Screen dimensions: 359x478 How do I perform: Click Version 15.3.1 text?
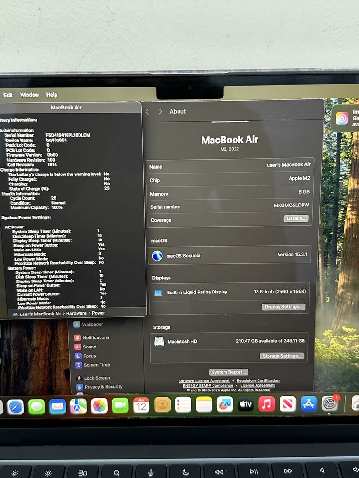[292, 255]
